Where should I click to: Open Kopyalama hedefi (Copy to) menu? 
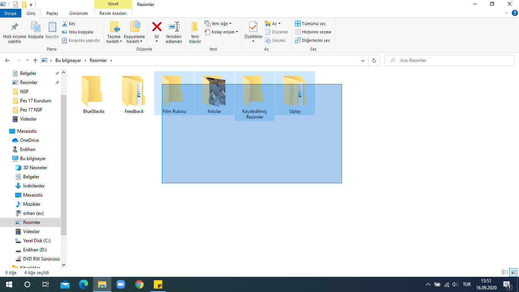134,33
